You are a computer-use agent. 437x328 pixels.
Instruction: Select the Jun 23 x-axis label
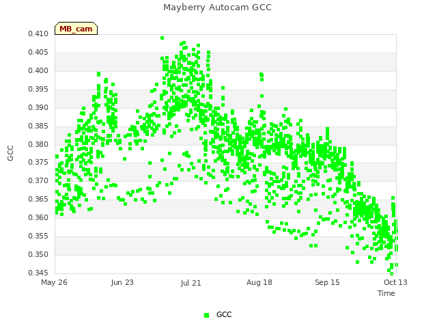tap(122, 282)
